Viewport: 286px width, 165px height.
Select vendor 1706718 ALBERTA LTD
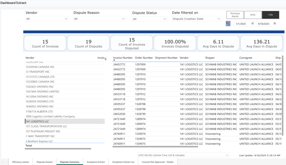click(x=65, y=112)
